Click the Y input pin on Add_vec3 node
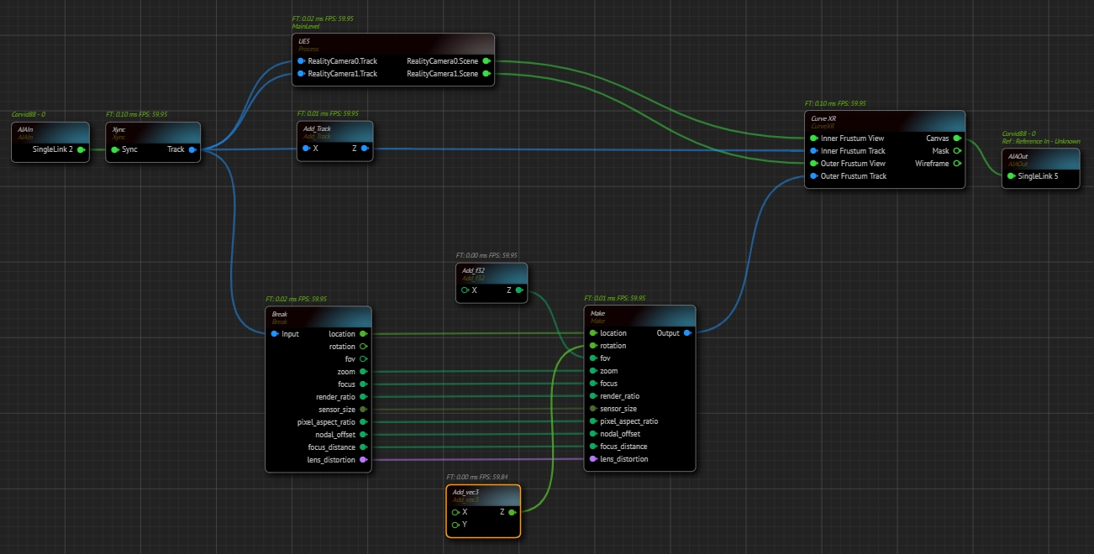Viewport: 1094px width, 554px height. click(455, 525)
